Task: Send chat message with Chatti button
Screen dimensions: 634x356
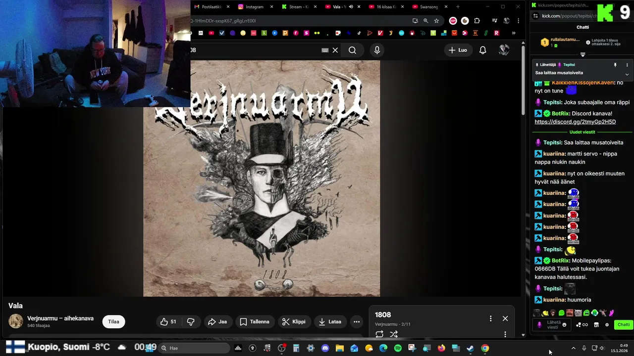Action: 624,325
